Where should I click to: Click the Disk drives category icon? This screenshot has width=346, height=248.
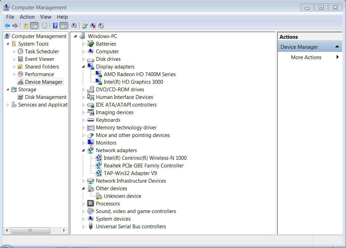[x=90, y=59]
